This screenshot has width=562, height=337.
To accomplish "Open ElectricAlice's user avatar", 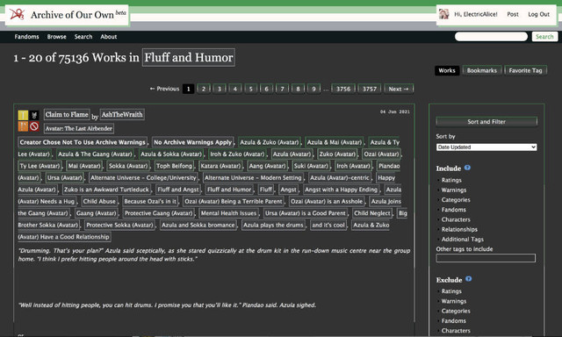I will click(443, 14).
